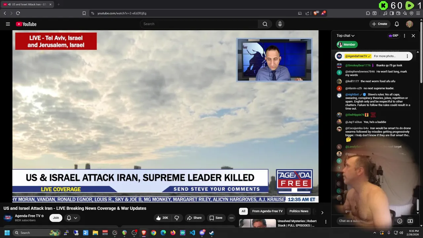Image resolution: width=423 pixels, height=238 pixels.
Task: Open media control music note icon
Action: (385, 13)
